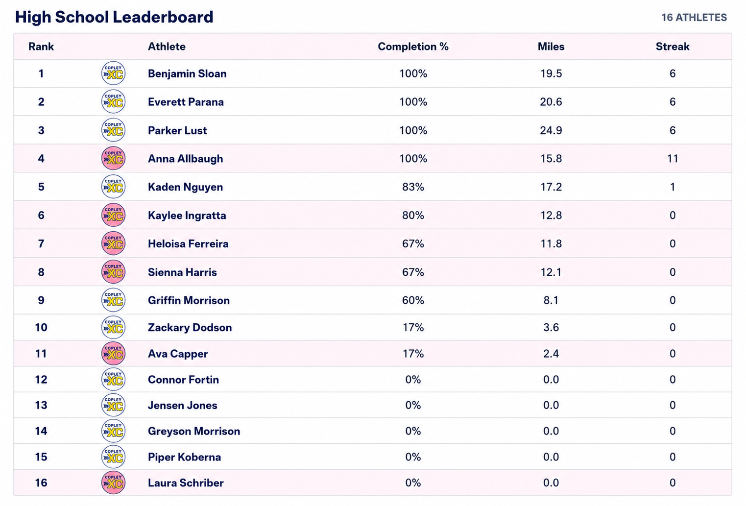The height and width of the screenshot is (506, 746).
Task: Select Laura Schriber's pink XC badge
Action: (113, 483)
